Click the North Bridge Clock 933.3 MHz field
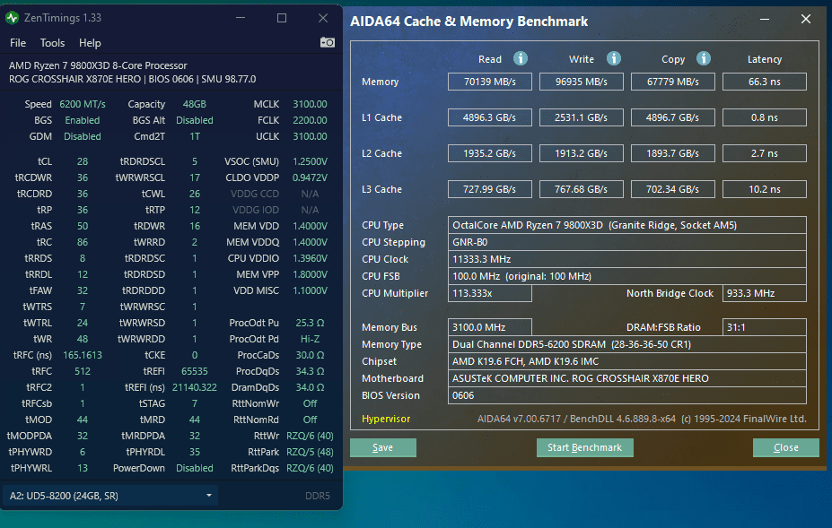The image size is (832, 528). (x=764, y=293)
